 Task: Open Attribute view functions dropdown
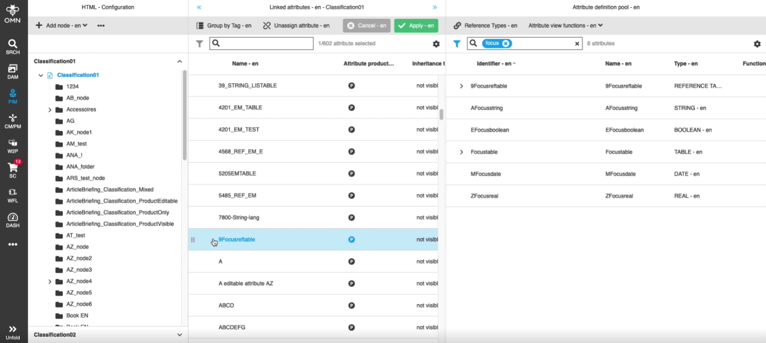(x=565, y=25)
